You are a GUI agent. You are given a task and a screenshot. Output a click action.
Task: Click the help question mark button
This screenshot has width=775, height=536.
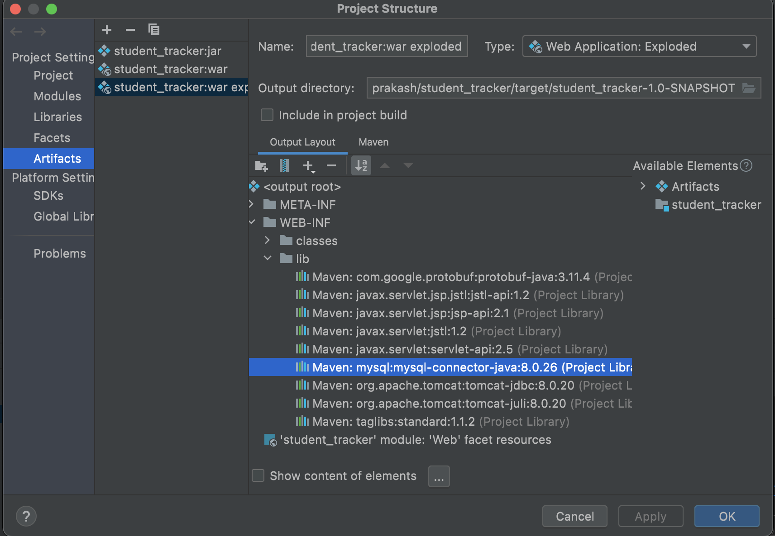point(26,516)
